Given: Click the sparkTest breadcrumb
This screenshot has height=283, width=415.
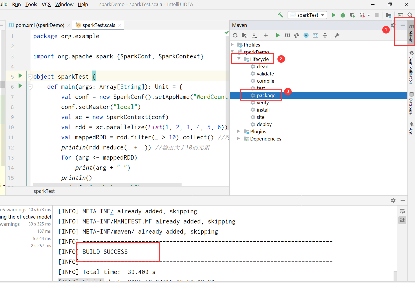Looking at the screenshot, I should [44, 191].
